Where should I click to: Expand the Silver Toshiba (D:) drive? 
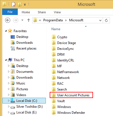pyautogui.click(x=9, y=107)
